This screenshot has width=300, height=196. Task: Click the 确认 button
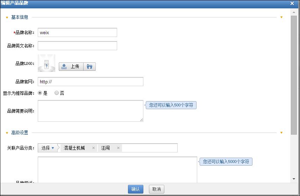135,189
